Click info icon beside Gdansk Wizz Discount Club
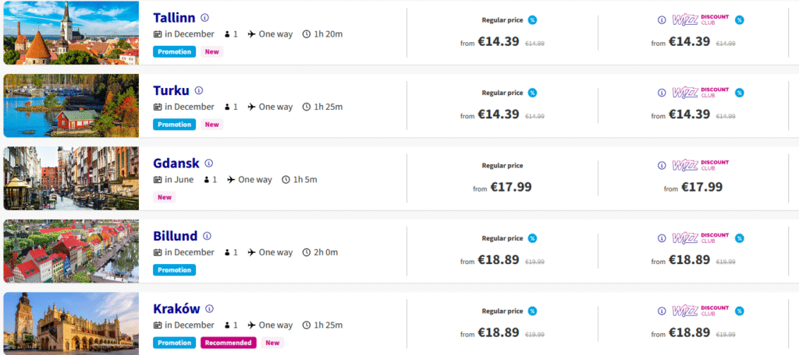The height and width of the screenshot is (355, 799). point(662,165)
